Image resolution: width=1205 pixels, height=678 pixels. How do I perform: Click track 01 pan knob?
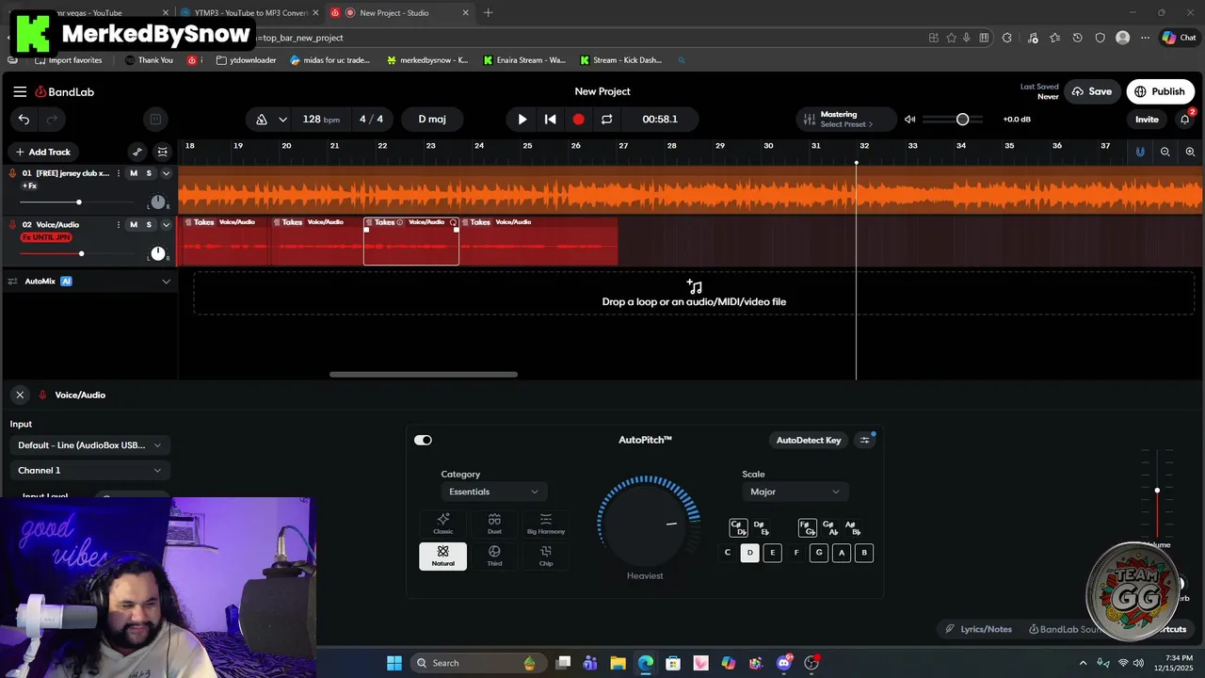(158, 202)
